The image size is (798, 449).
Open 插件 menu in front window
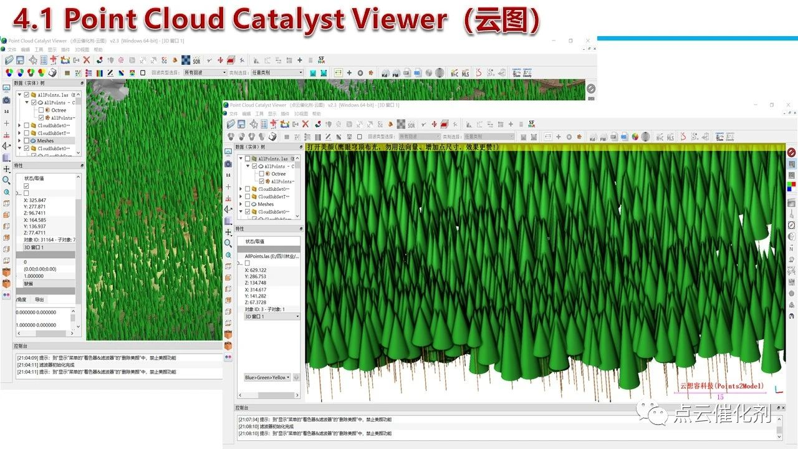coord(286,114)
